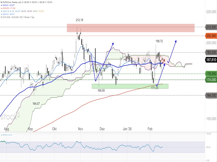Select the red resistance zone rectangle

click(x=131, y=28)
